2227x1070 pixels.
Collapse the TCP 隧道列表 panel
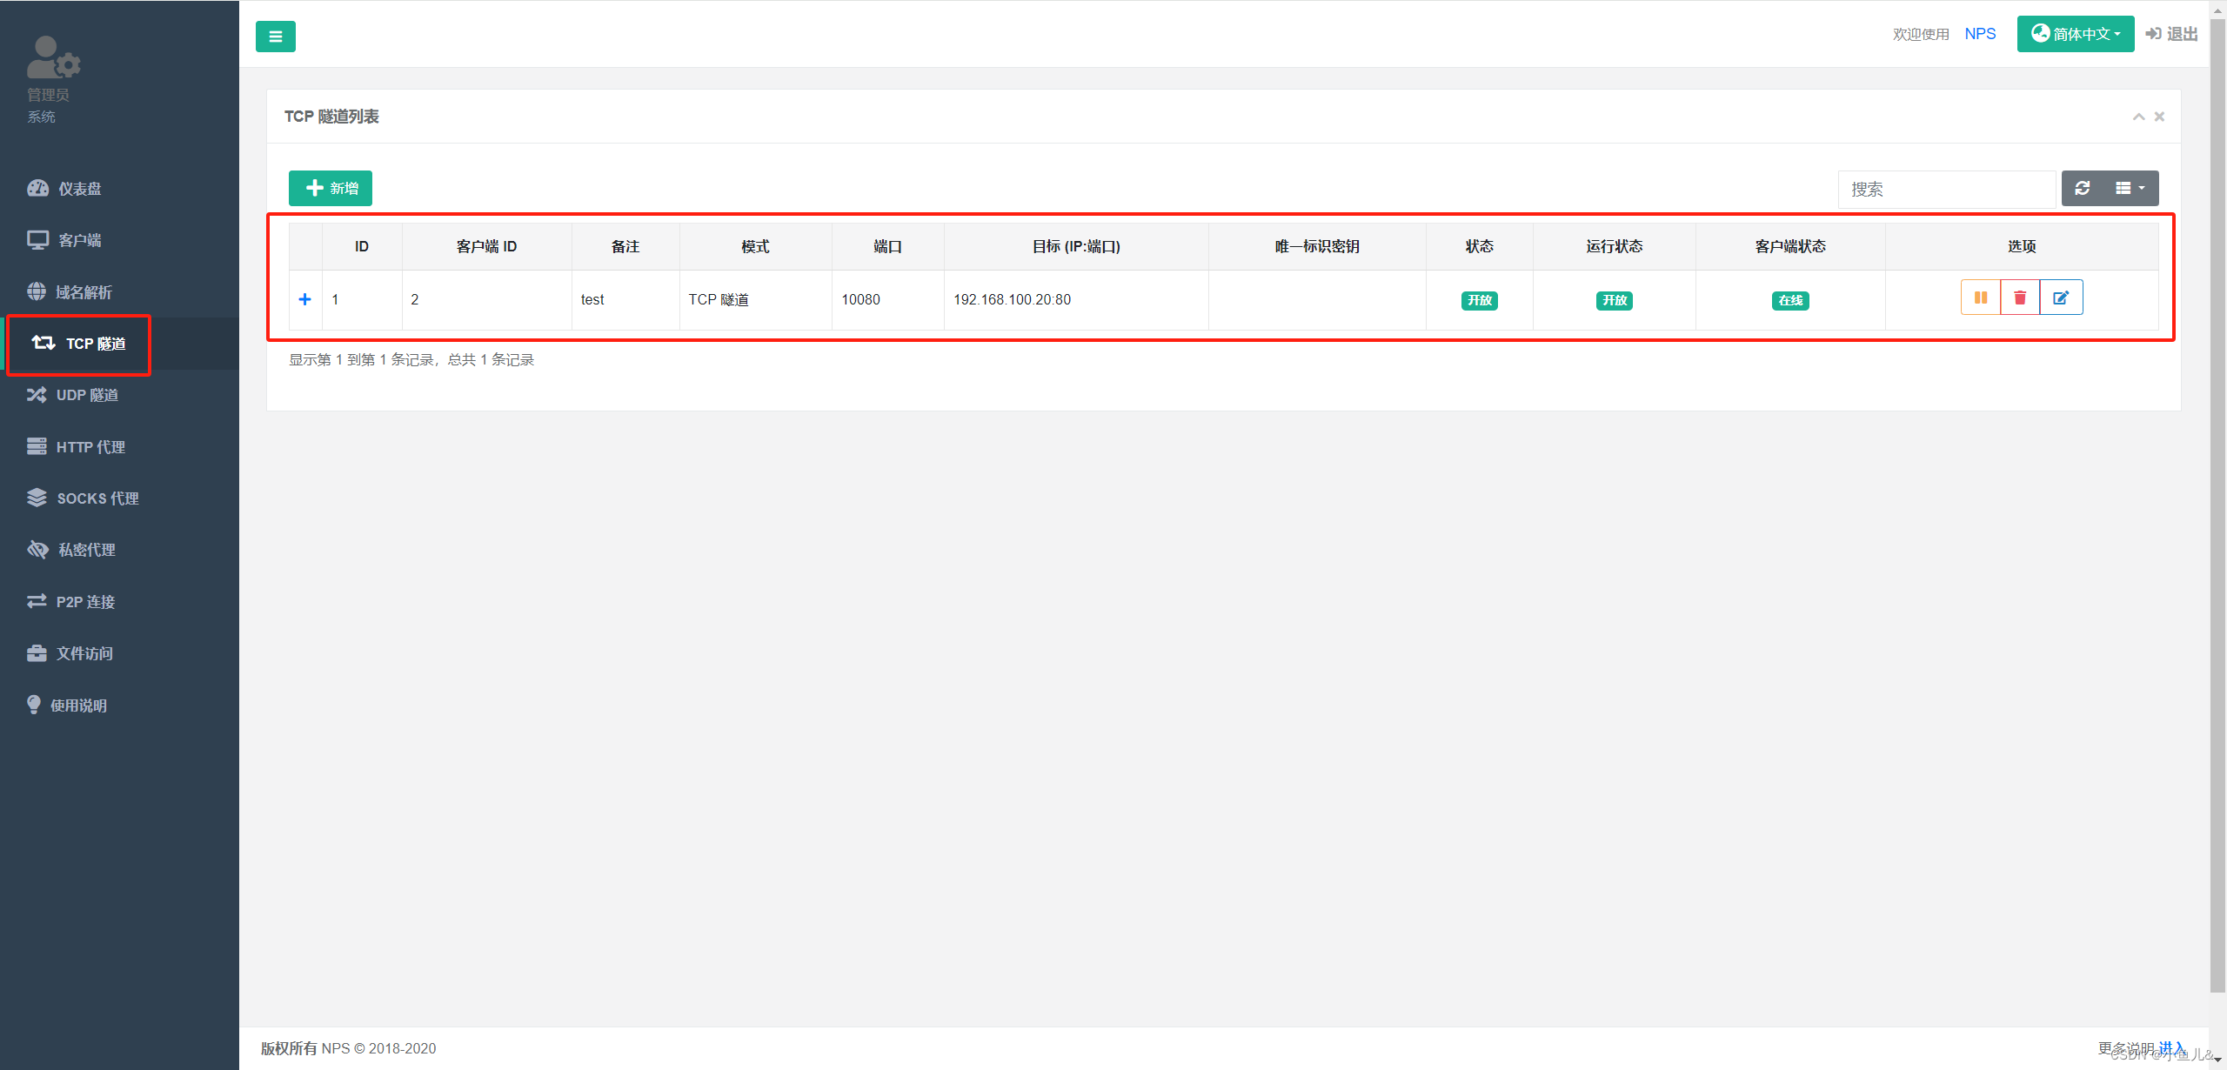[x=2138, y=117]
